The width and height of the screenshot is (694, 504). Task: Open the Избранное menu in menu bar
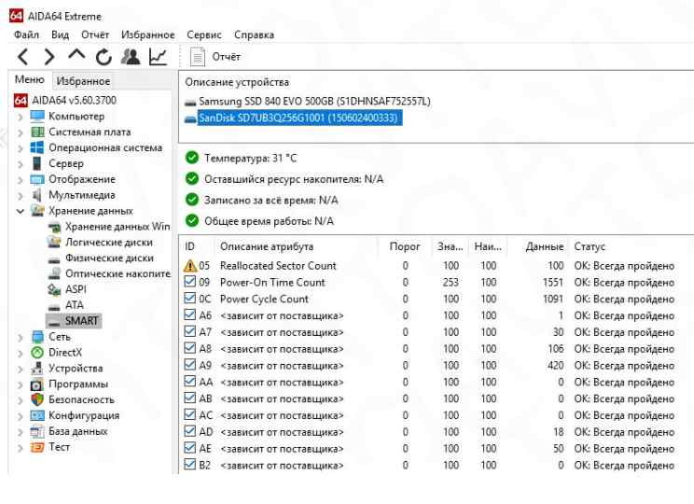[147, 35]
